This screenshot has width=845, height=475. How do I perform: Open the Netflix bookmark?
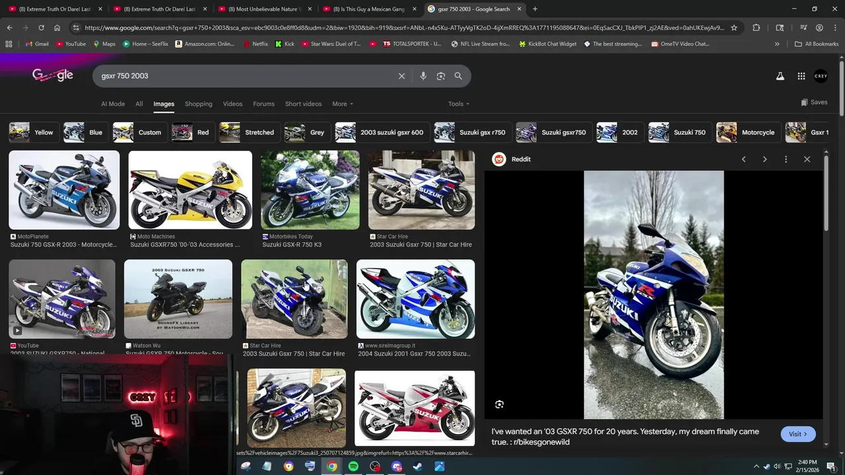coord(255,44)
